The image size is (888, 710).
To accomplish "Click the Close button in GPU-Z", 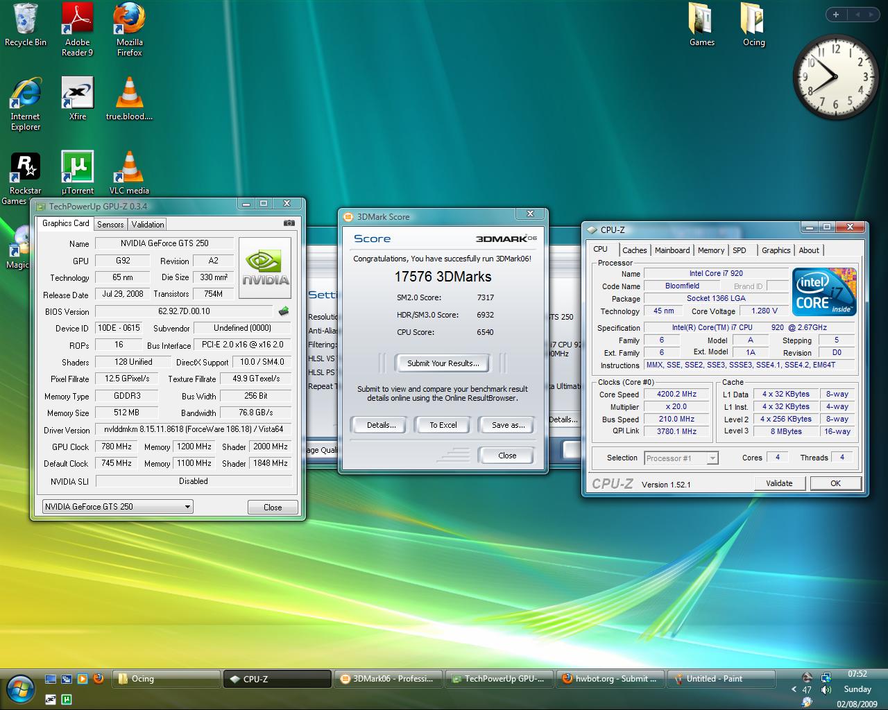I will coord(273,507).
